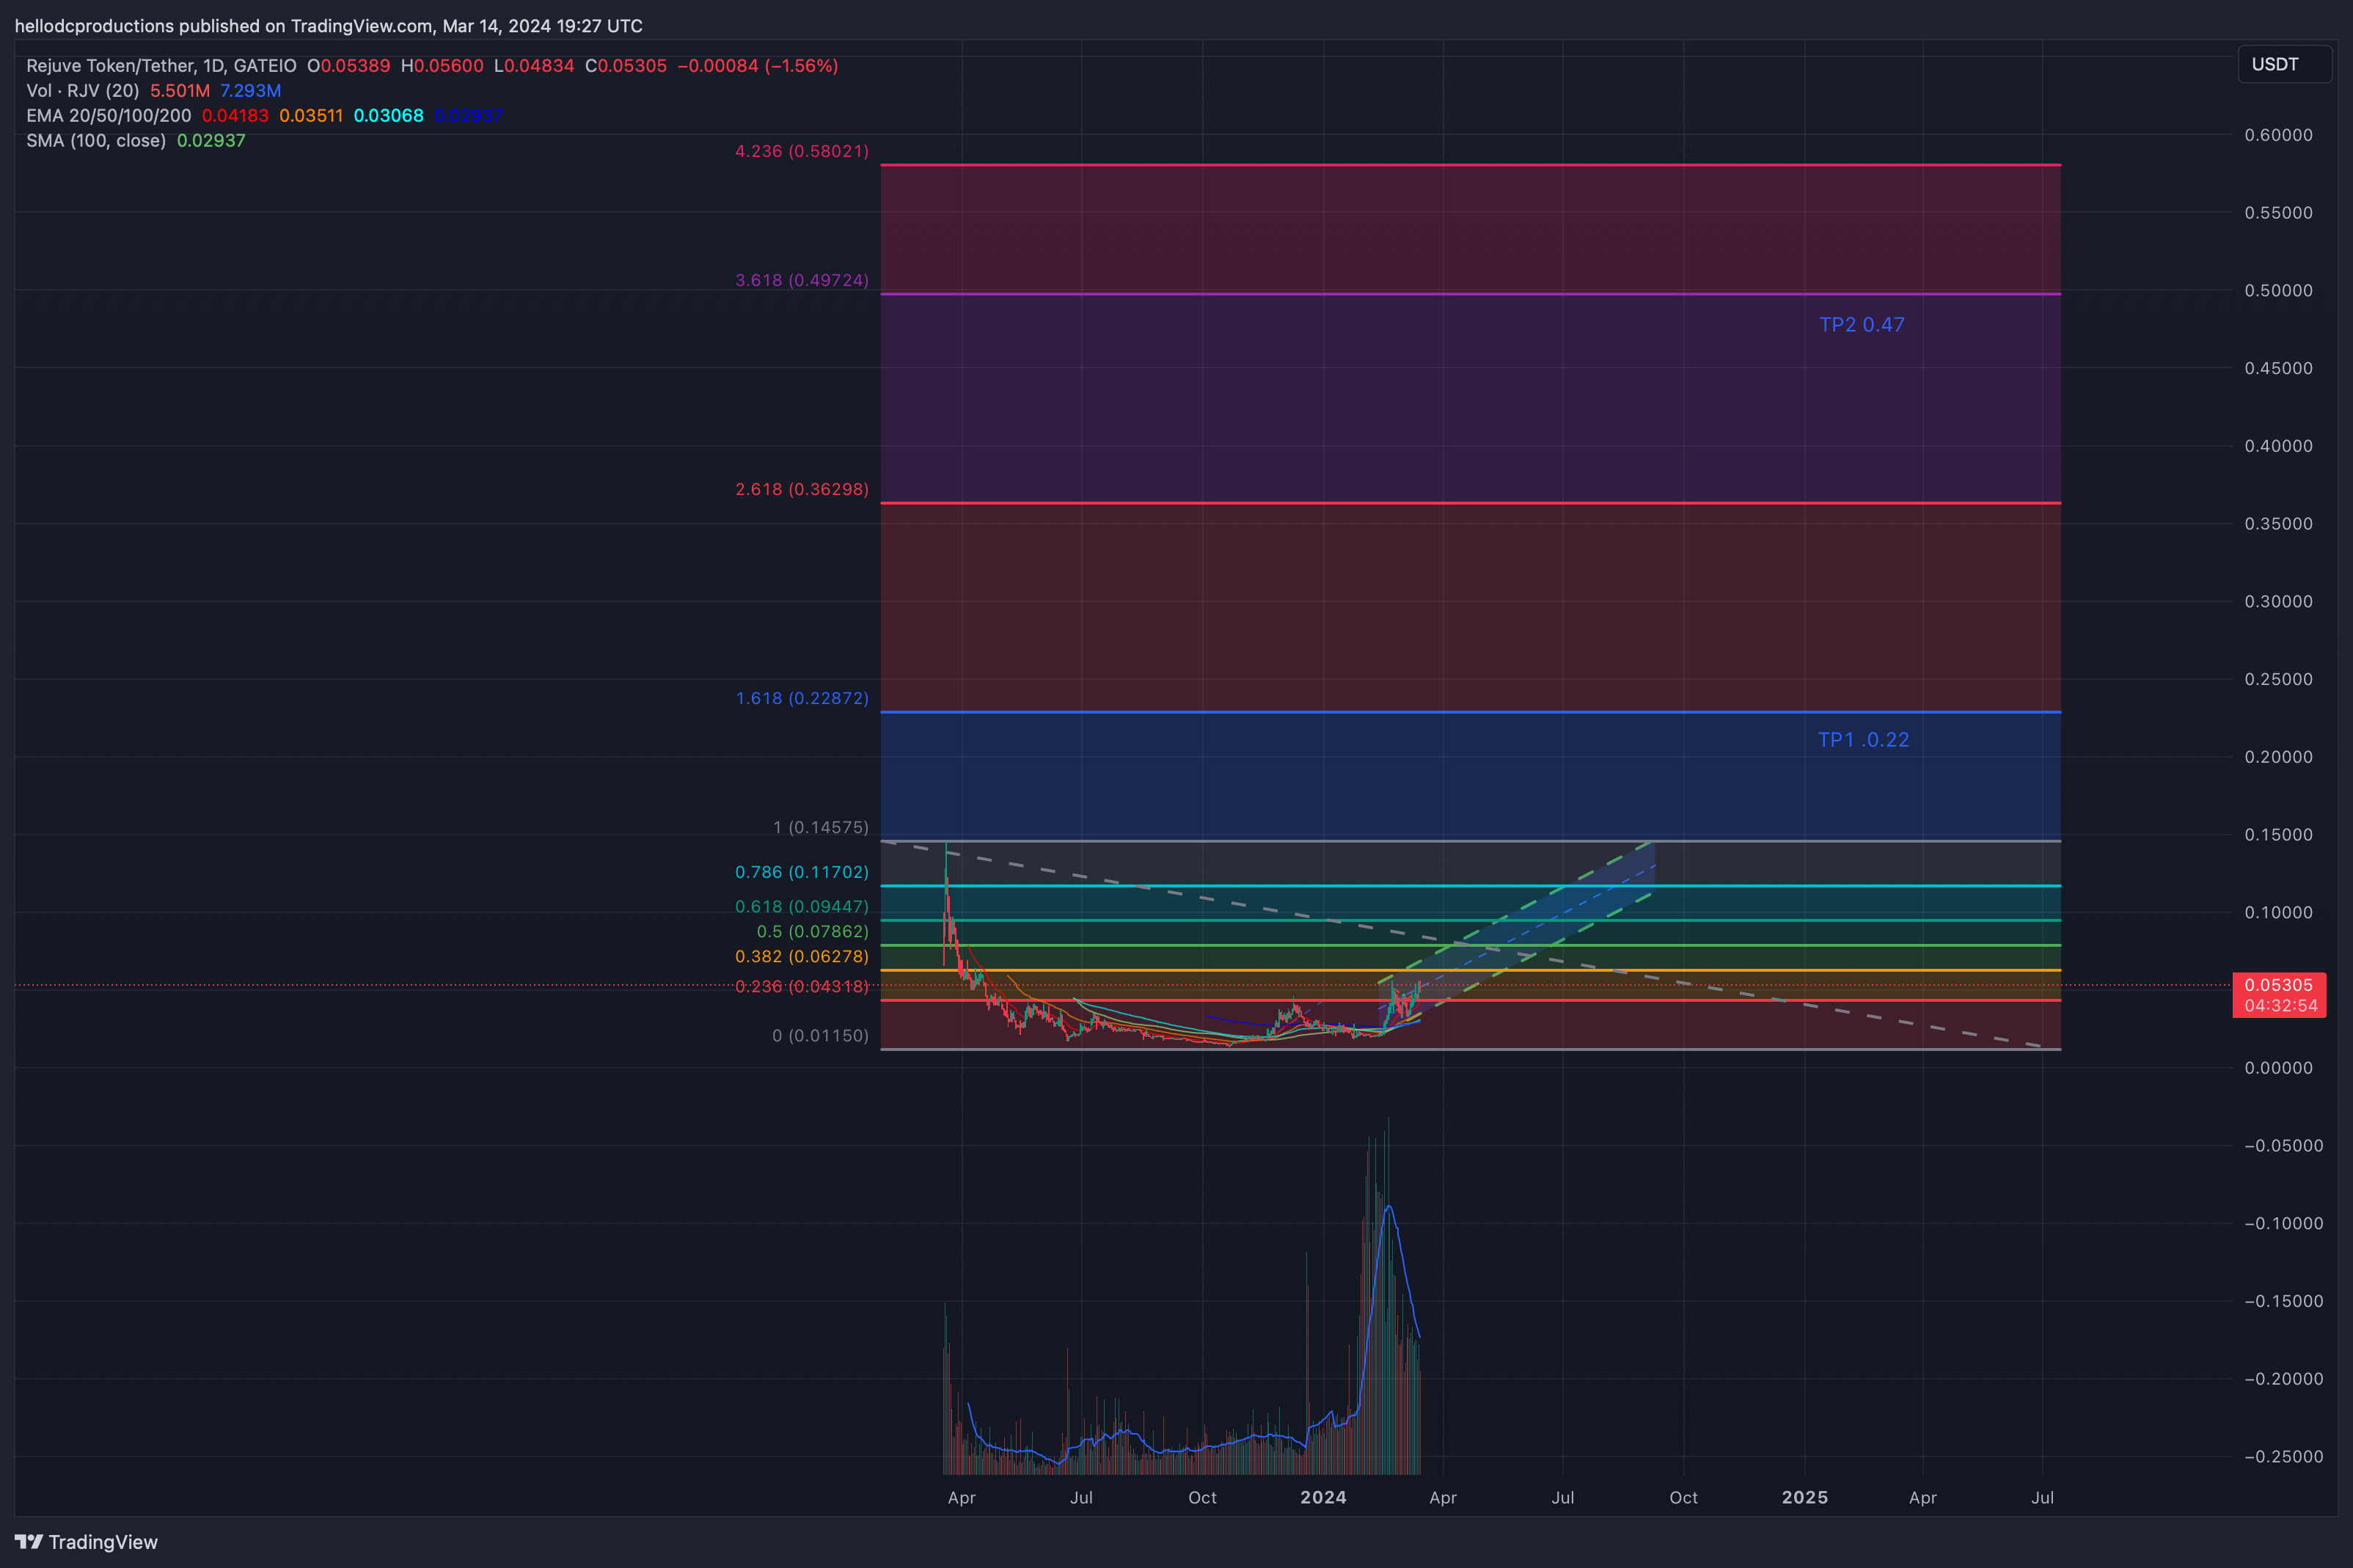Click the 3.618 (0.49724) Fibonacci label

click(x=802, y=280)
